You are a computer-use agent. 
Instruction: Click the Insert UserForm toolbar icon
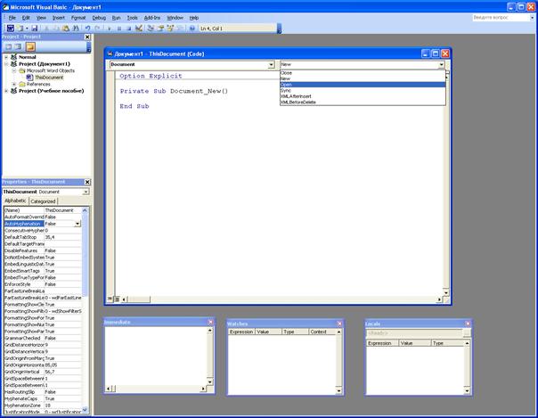click(20, 29)
